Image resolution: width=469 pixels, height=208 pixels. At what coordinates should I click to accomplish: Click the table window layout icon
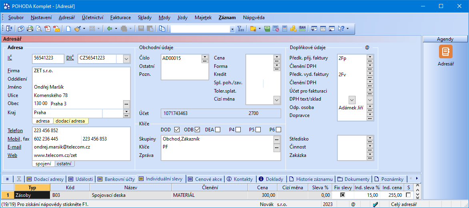point(323,29)
